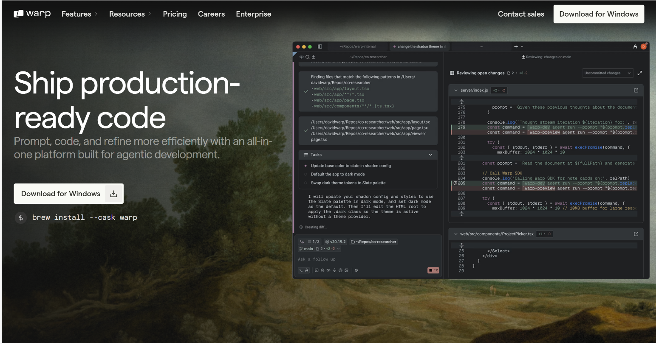
Task: Switch to the ~ home directory tab
Action: [481, 47]
